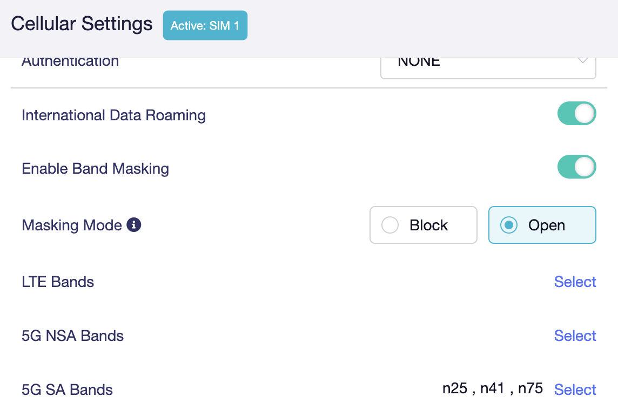
Task: Click the n25 , n41 , n75 band list
Action: pyautogui.click(x=492, y=388)
